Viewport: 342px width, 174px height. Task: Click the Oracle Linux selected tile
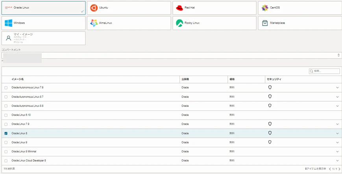(43, 8)
